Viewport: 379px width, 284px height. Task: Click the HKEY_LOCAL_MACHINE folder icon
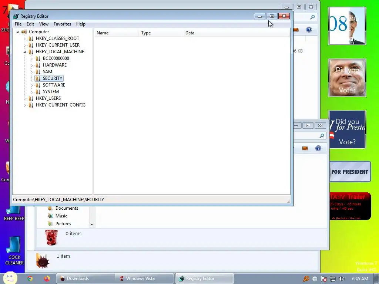(31, 52)
